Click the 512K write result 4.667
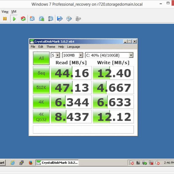 (113, 87)
